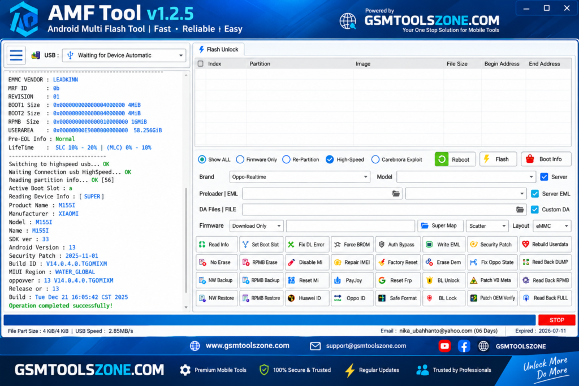The width and height of the screenshot is (579, 386).
Task: Check the Index select-all checkbox
Action: pyautogui.click(x=201, y=64)
